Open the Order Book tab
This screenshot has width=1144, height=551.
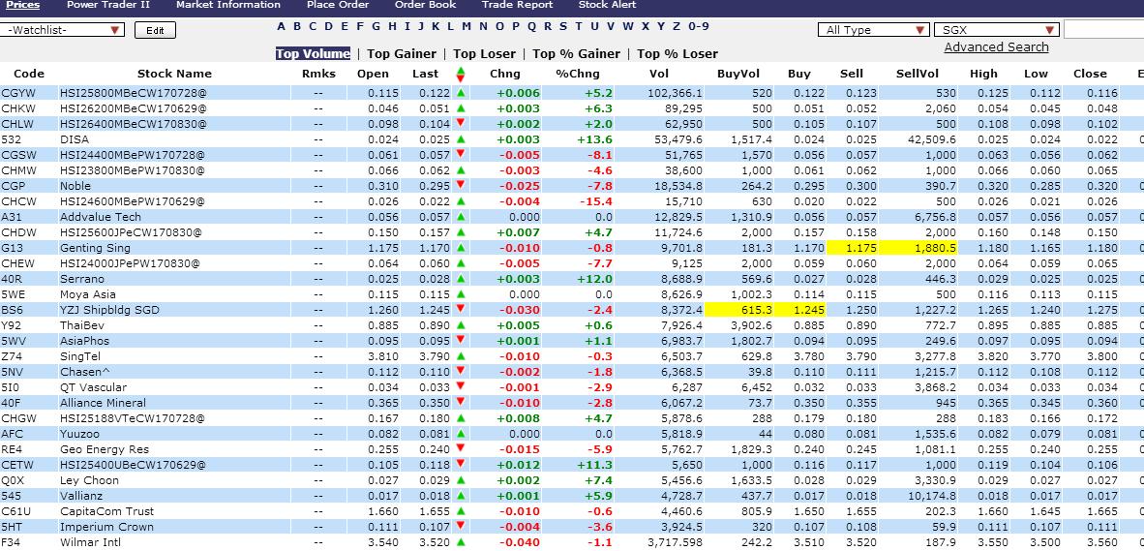tap(425, 5)
